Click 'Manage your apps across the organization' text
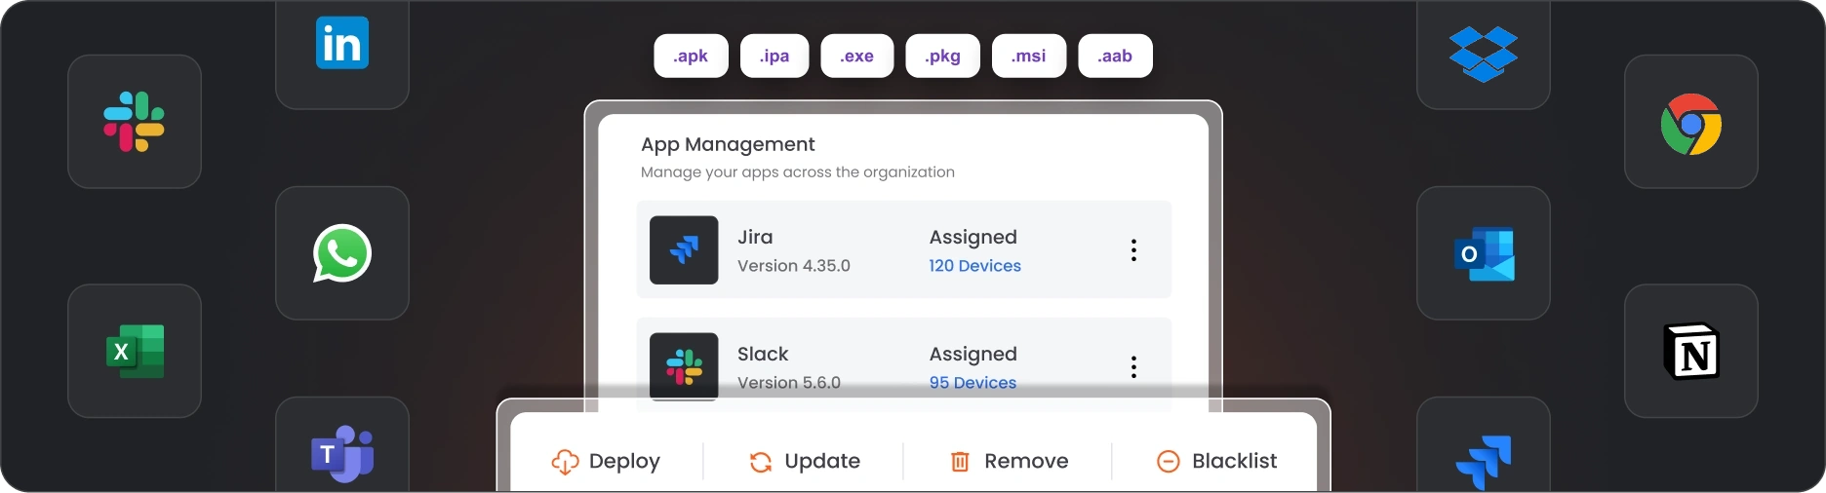 point(798,172)
